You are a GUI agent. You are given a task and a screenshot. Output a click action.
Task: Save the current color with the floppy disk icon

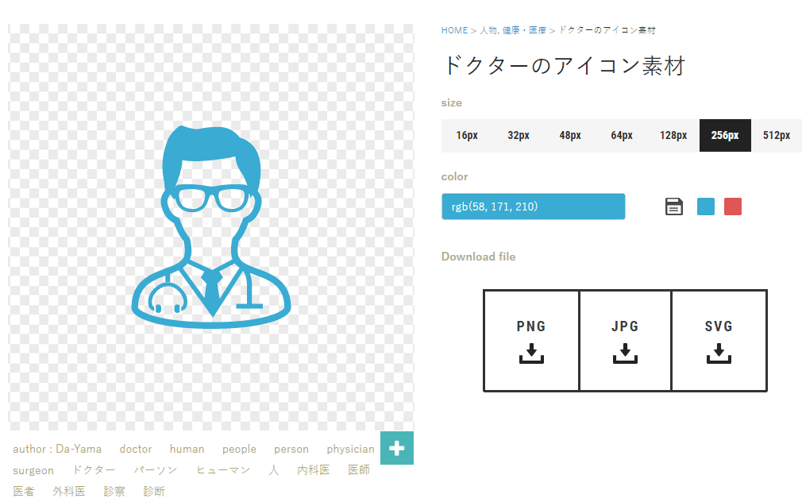click(673, 206)
